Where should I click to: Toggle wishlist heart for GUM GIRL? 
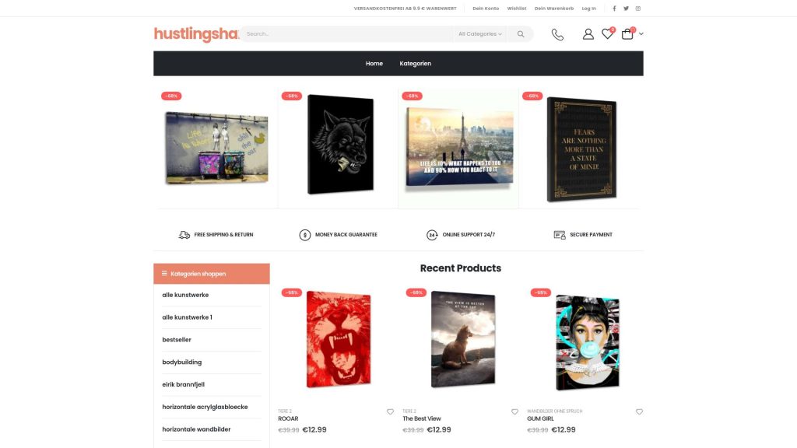coord(639,412)
